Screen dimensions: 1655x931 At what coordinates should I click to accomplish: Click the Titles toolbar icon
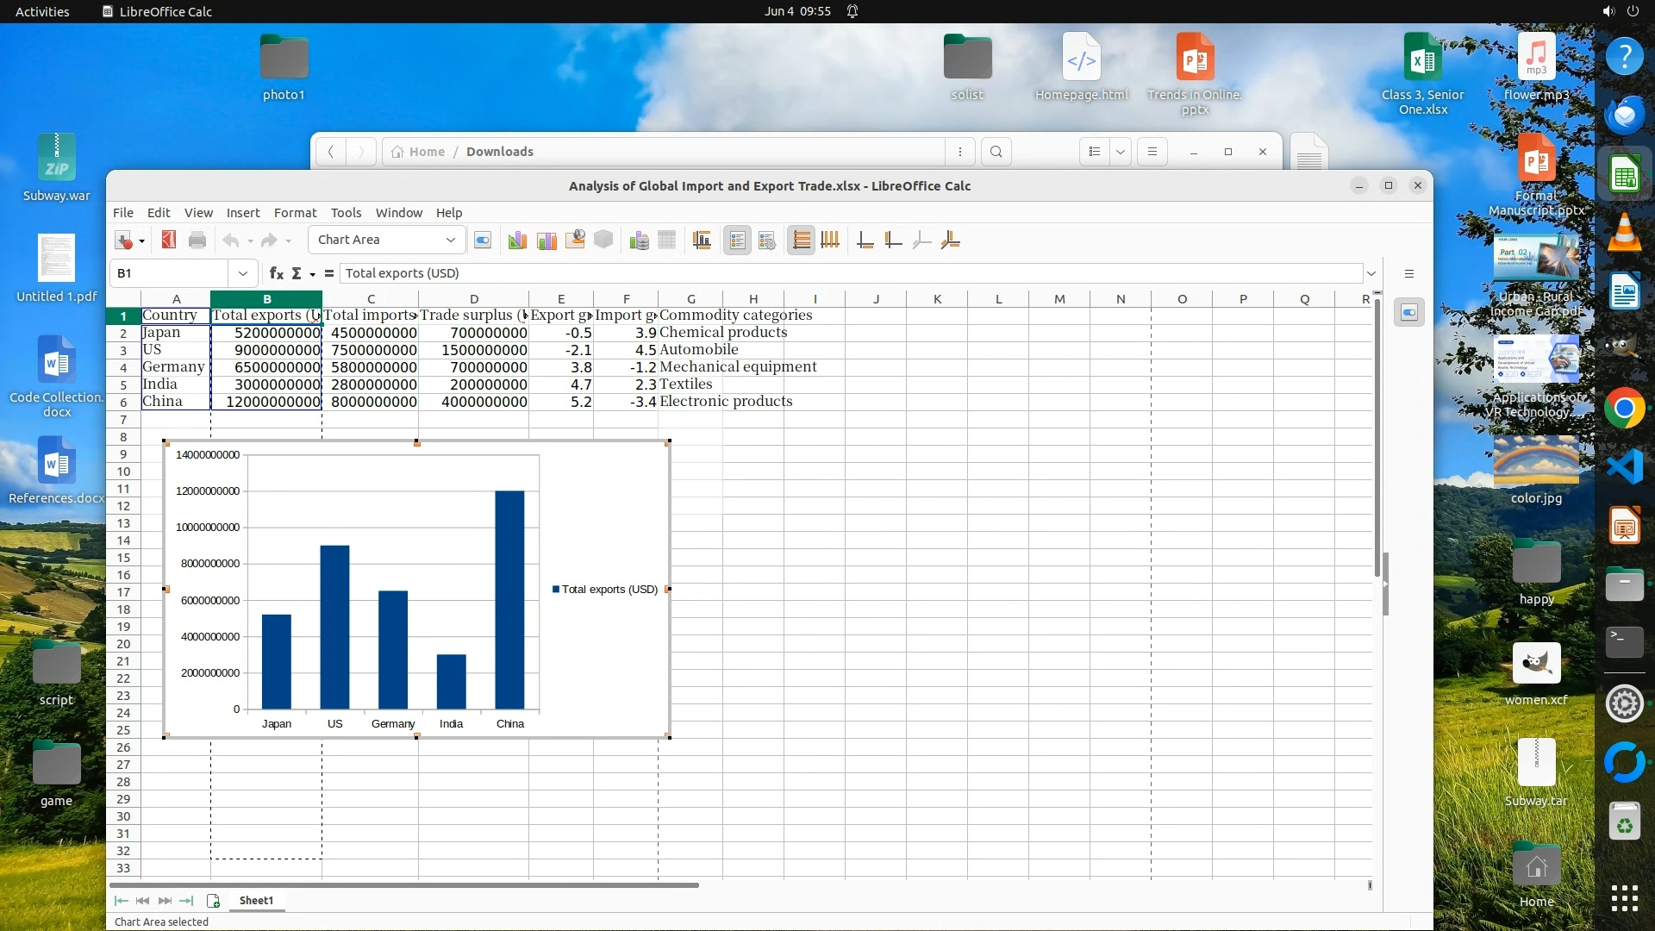[x=702, y=241]
